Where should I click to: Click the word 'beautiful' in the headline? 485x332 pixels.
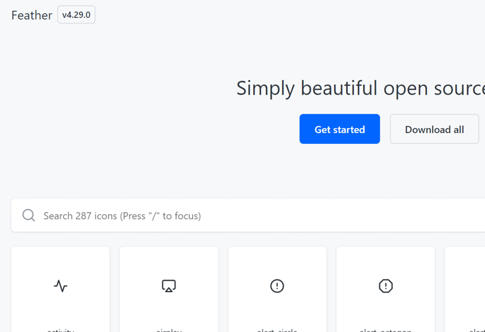[339, 88]
